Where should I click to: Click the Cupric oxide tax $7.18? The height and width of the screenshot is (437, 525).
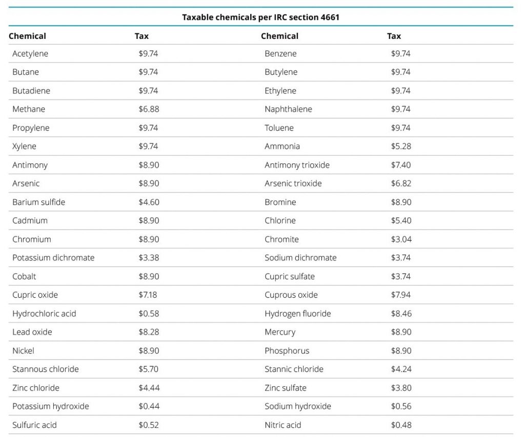pyautogui.click(x=148, y=295)
